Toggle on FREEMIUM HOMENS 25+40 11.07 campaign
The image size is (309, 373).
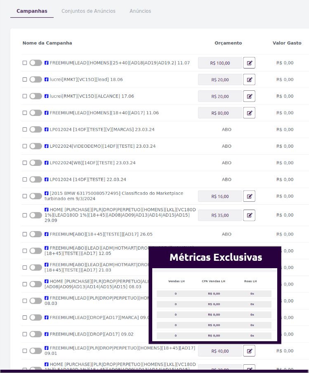point(35,63)
